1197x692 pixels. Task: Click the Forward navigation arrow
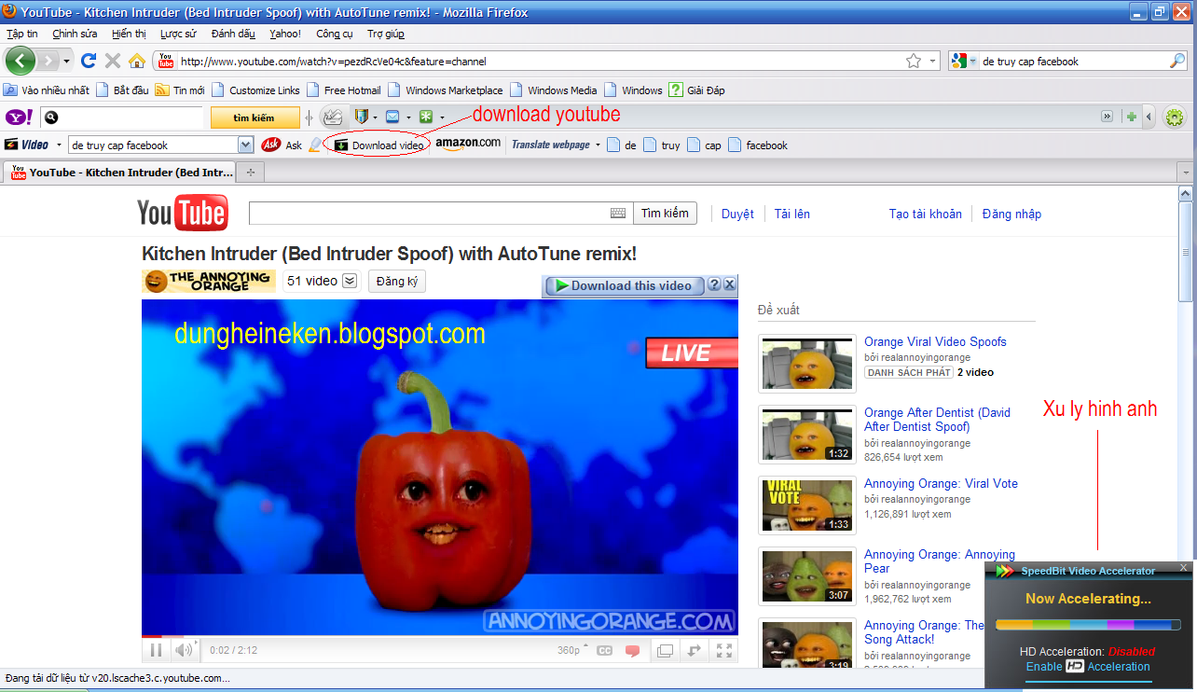48,61
